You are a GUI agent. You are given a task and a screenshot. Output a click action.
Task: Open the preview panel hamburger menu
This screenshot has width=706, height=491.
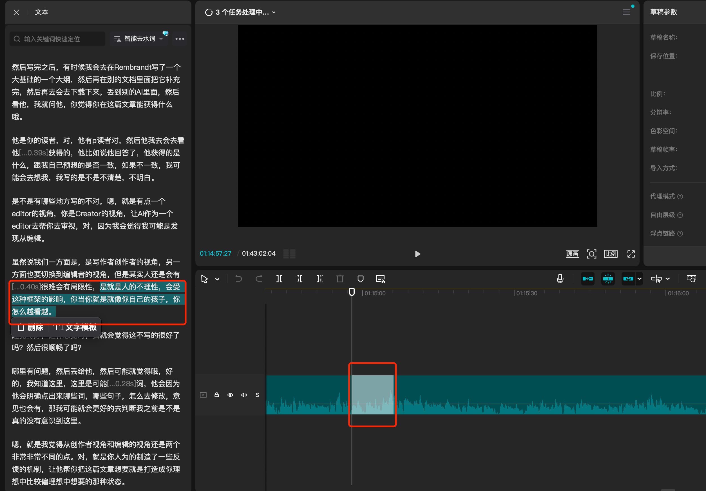click(626, 12)
